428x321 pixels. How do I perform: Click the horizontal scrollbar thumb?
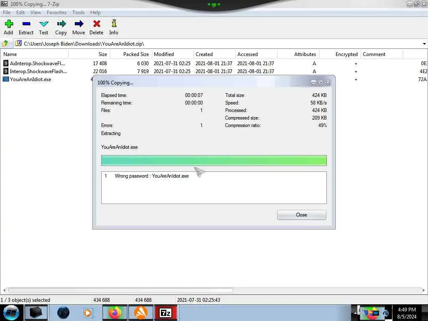[x=120, y=290]
